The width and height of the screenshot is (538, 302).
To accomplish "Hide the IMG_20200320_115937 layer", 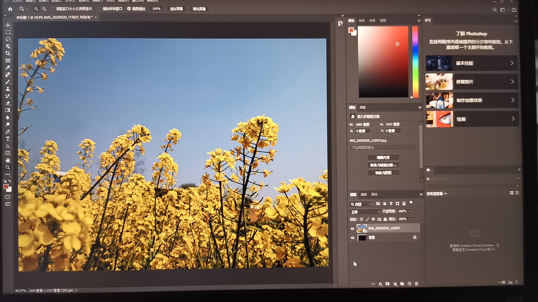I will coord(353,228).
